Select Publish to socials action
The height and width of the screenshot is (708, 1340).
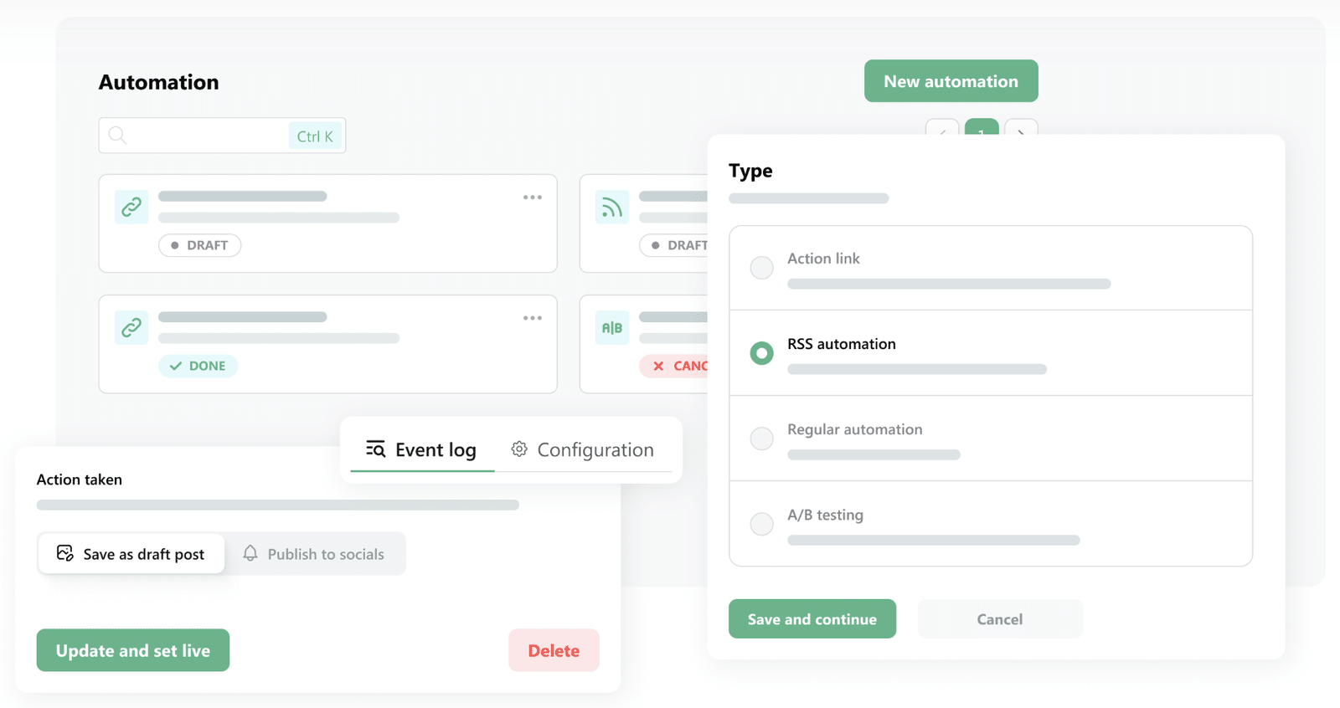click(x=314, y=553)
